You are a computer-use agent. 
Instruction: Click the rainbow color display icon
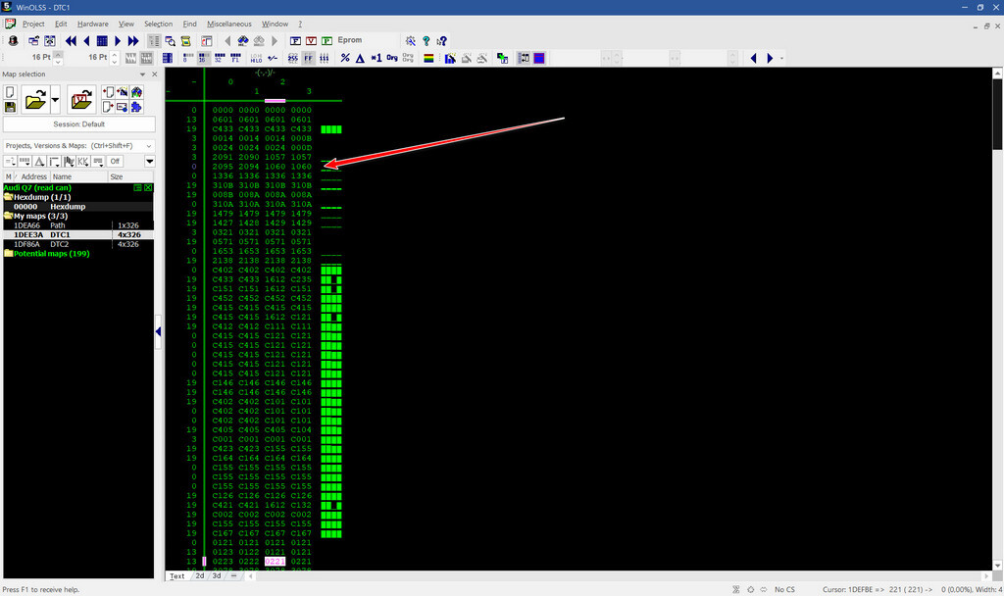[x=429, y=58]
